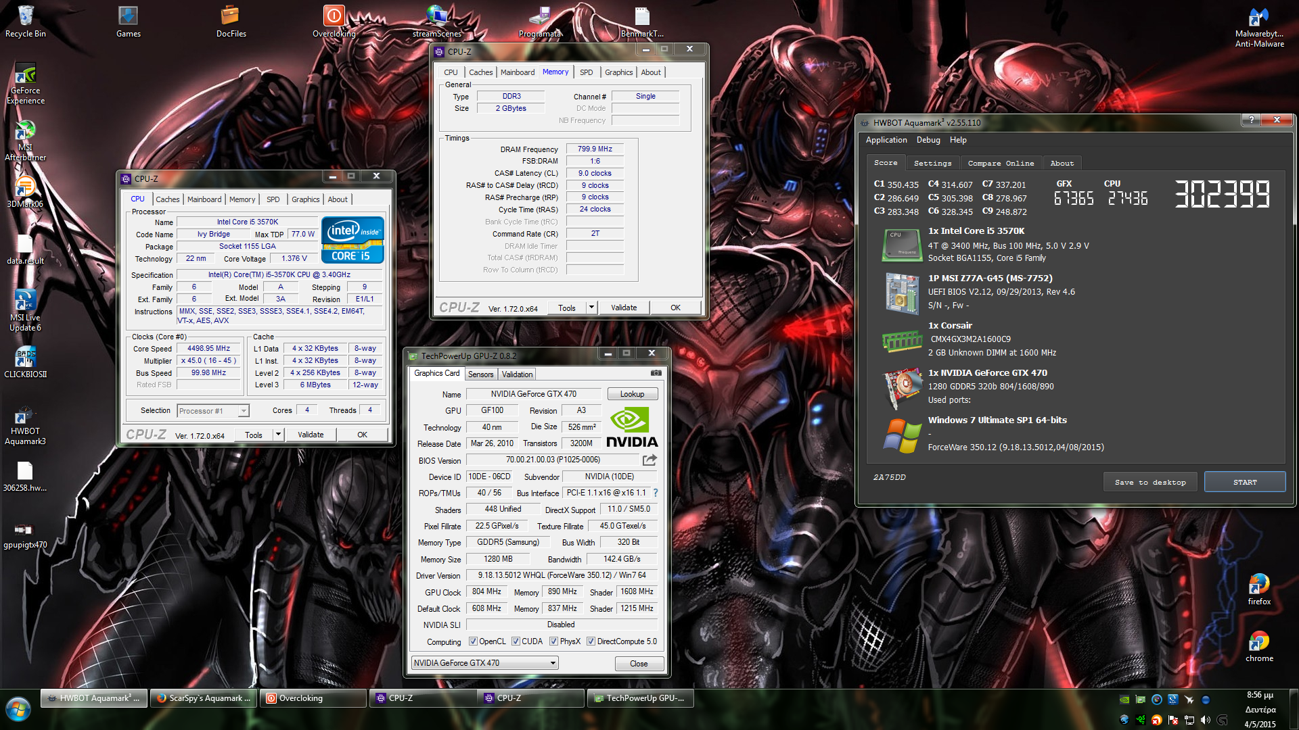Launch chrome desktop shortcut

tap(1259, 646)
